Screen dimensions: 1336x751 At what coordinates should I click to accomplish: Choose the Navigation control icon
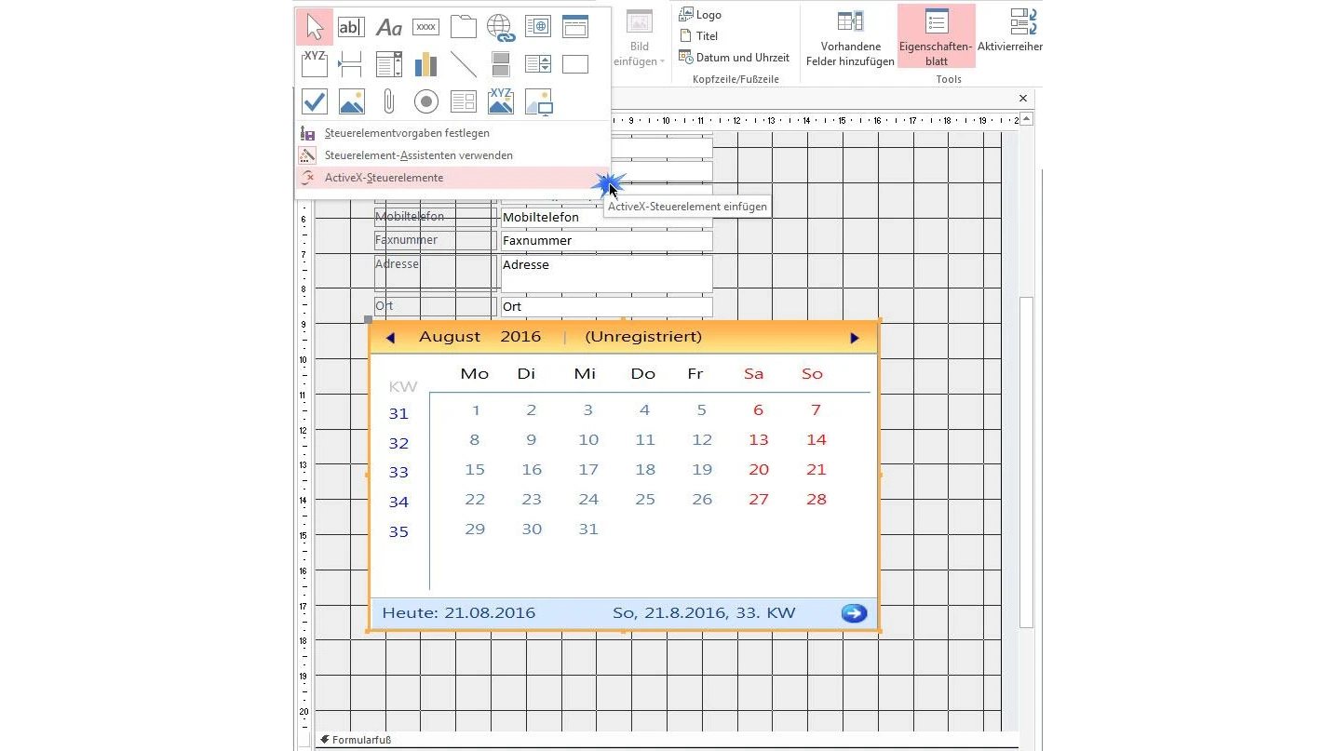click(x=575, y=27)
